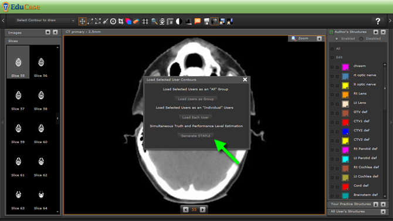This screenshot has width=393, height=221.
Task: Open the spy figure tool
Action: point(162,21)
